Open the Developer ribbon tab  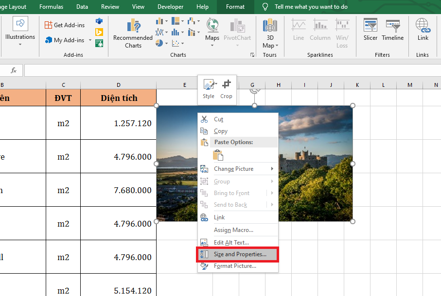[x=171, y=7]
